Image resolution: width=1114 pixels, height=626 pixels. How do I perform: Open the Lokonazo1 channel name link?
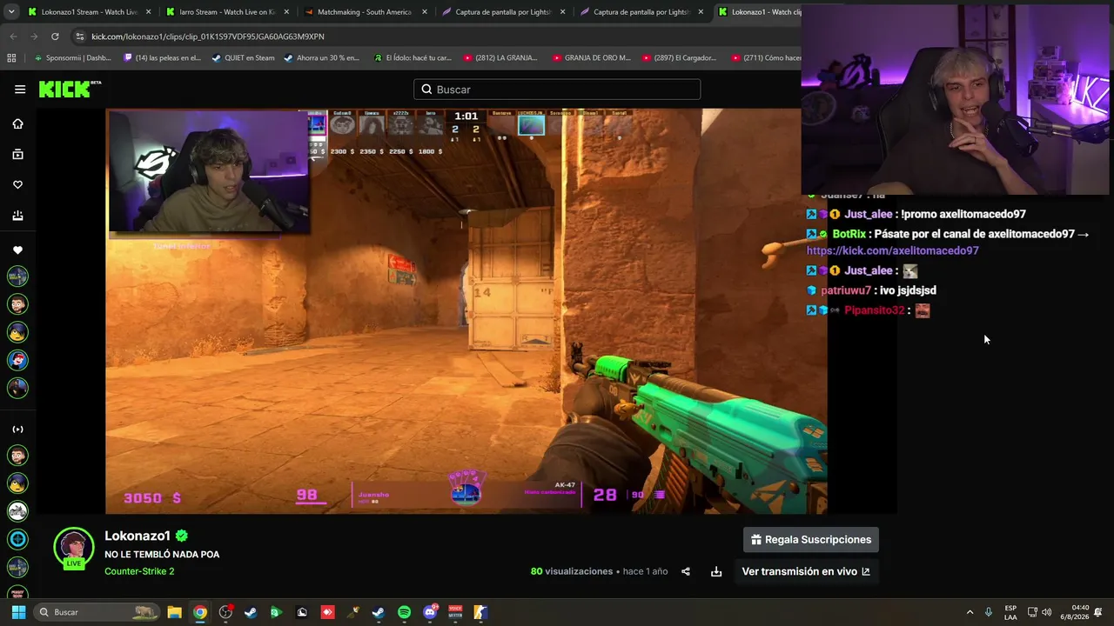point(138,536)
